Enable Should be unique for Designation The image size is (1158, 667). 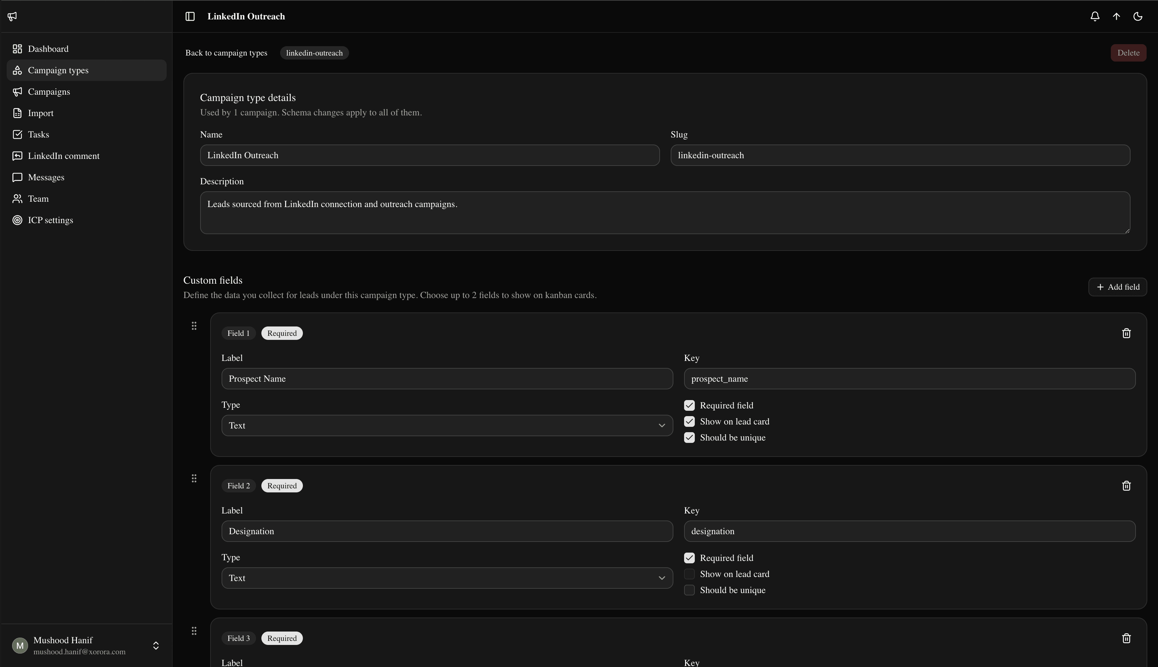click(689, 590)
